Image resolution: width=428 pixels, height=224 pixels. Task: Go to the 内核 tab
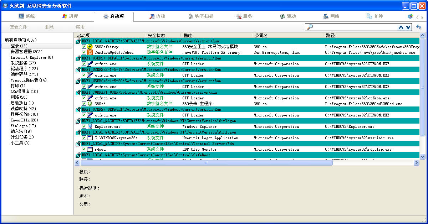click(x=157, y=16)
